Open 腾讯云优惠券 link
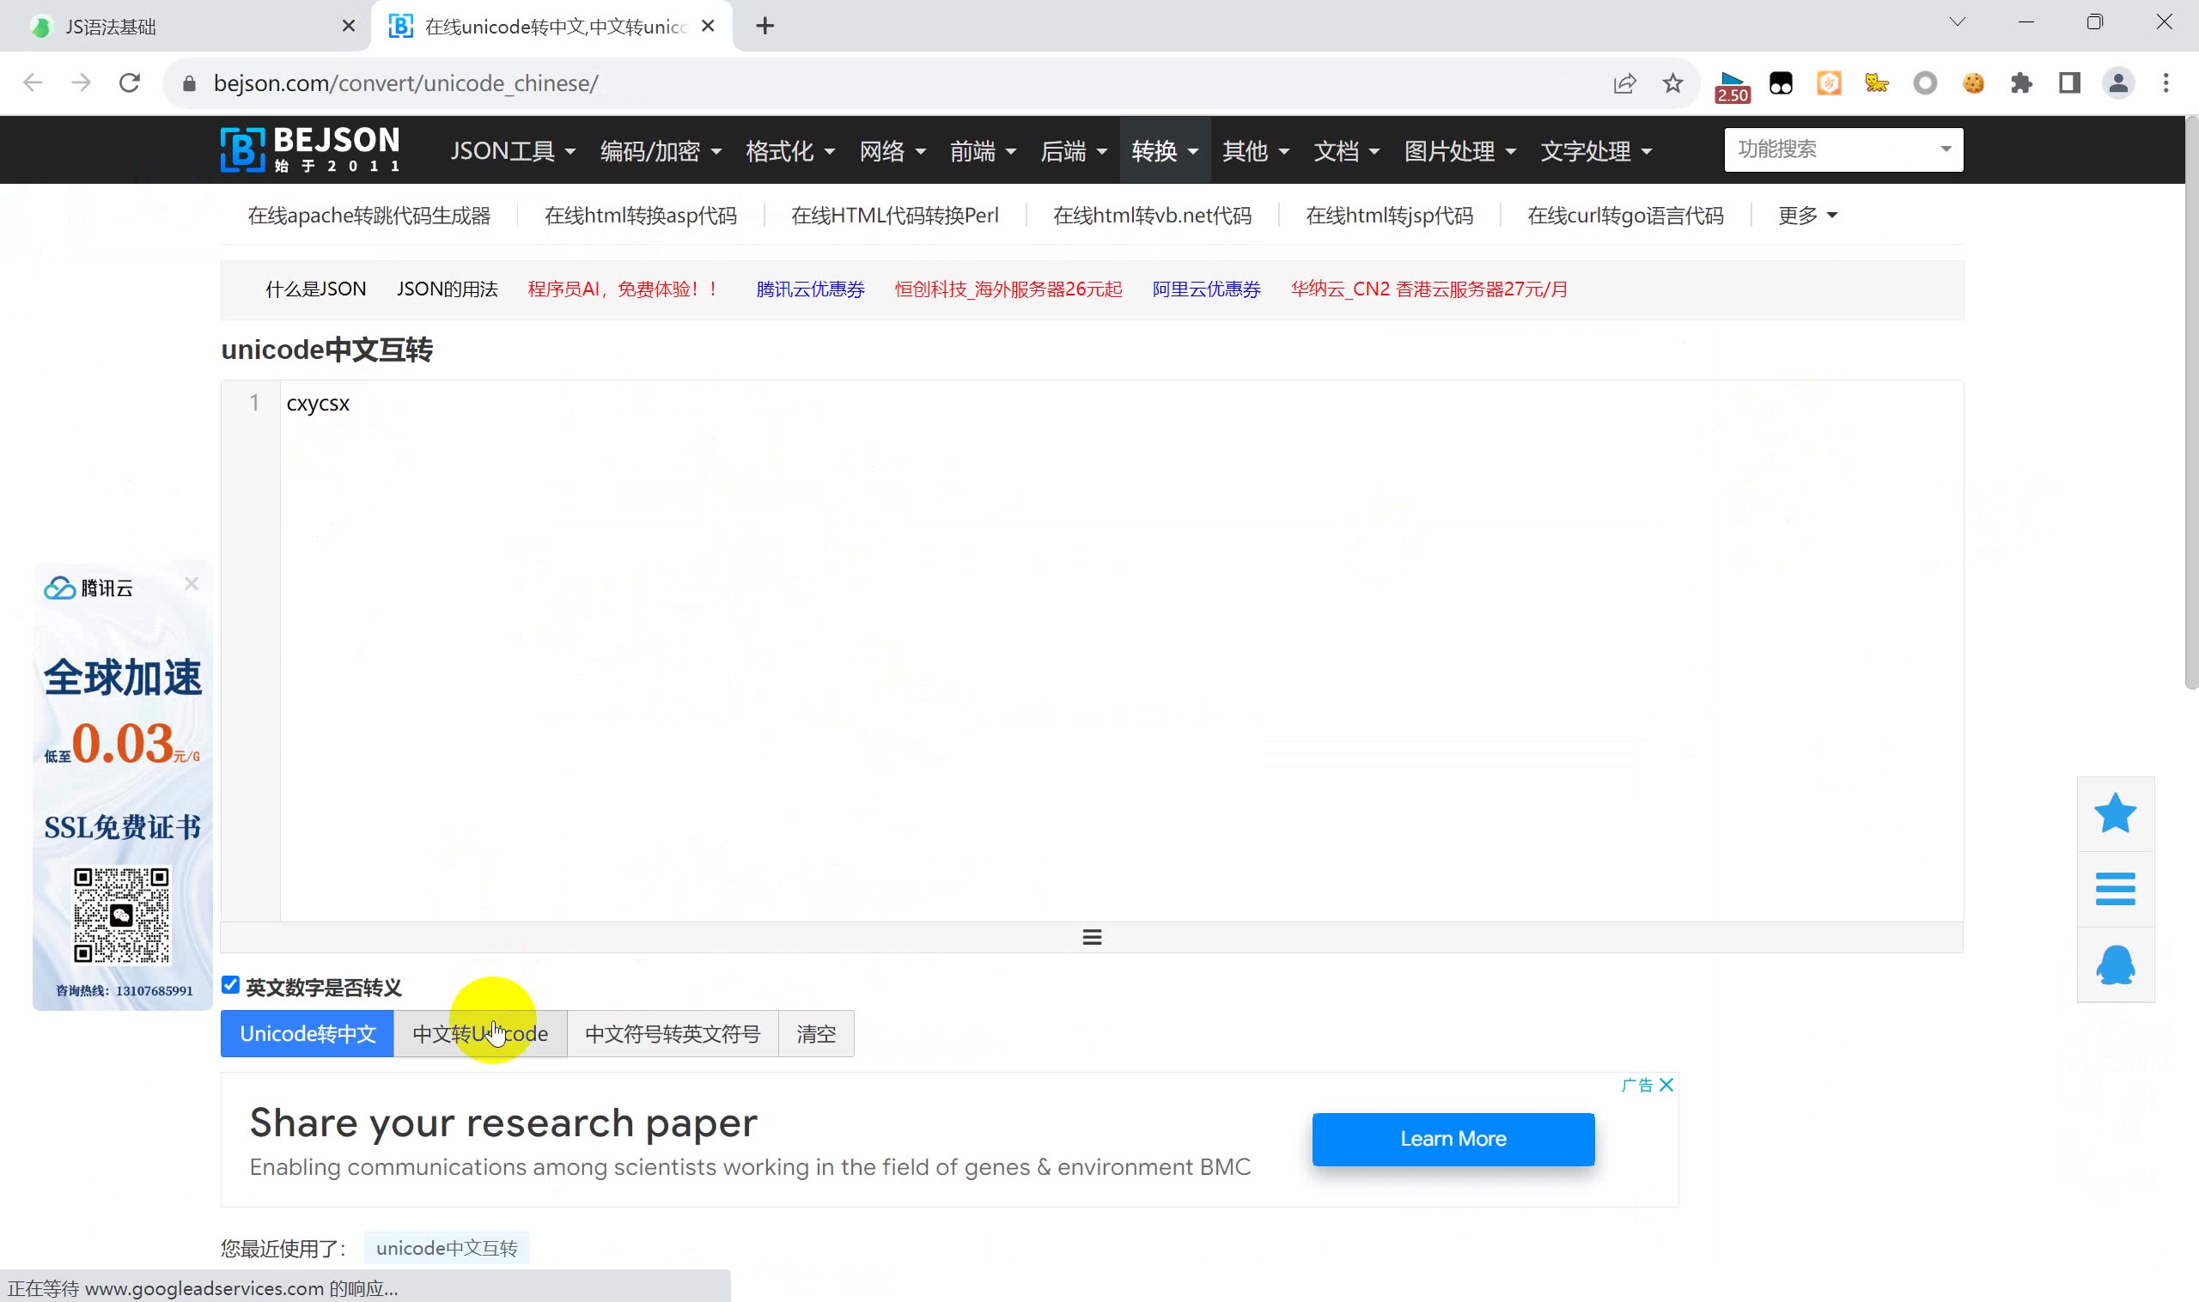Image resolution: width=2199 pixels, height=1302 pixels. (x=810, y=289)
